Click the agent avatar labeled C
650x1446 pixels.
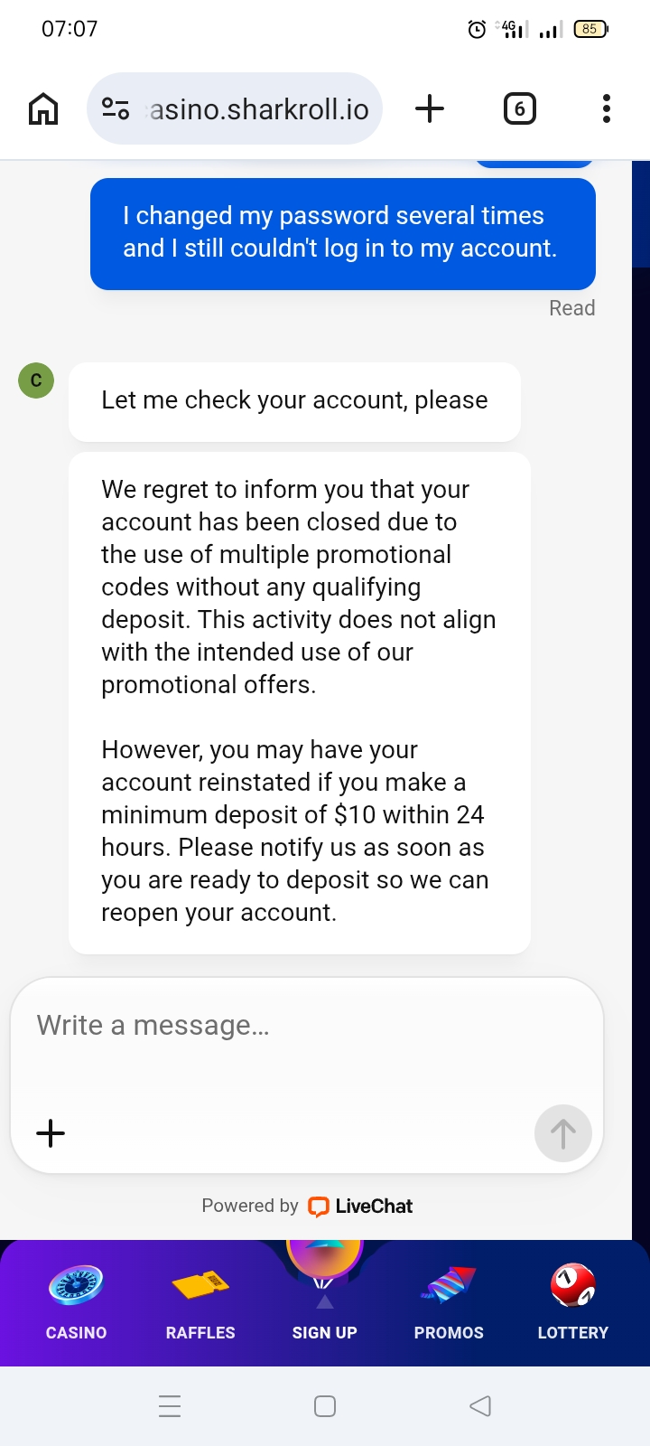click(36, 380)
